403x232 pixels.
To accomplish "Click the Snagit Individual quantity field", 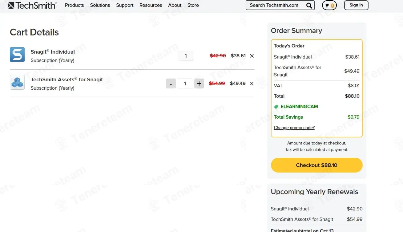I will coord(186,56).
